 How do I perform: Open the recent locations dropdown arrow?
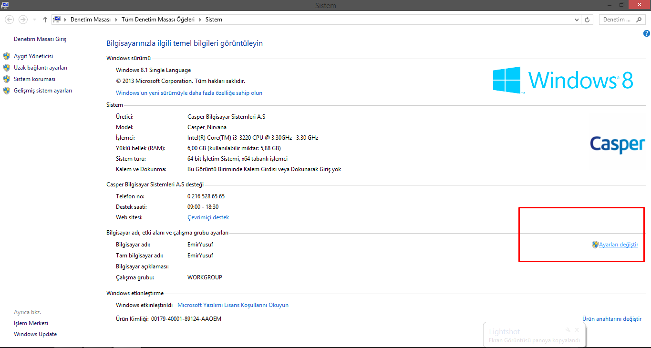[x=34, y=20]
